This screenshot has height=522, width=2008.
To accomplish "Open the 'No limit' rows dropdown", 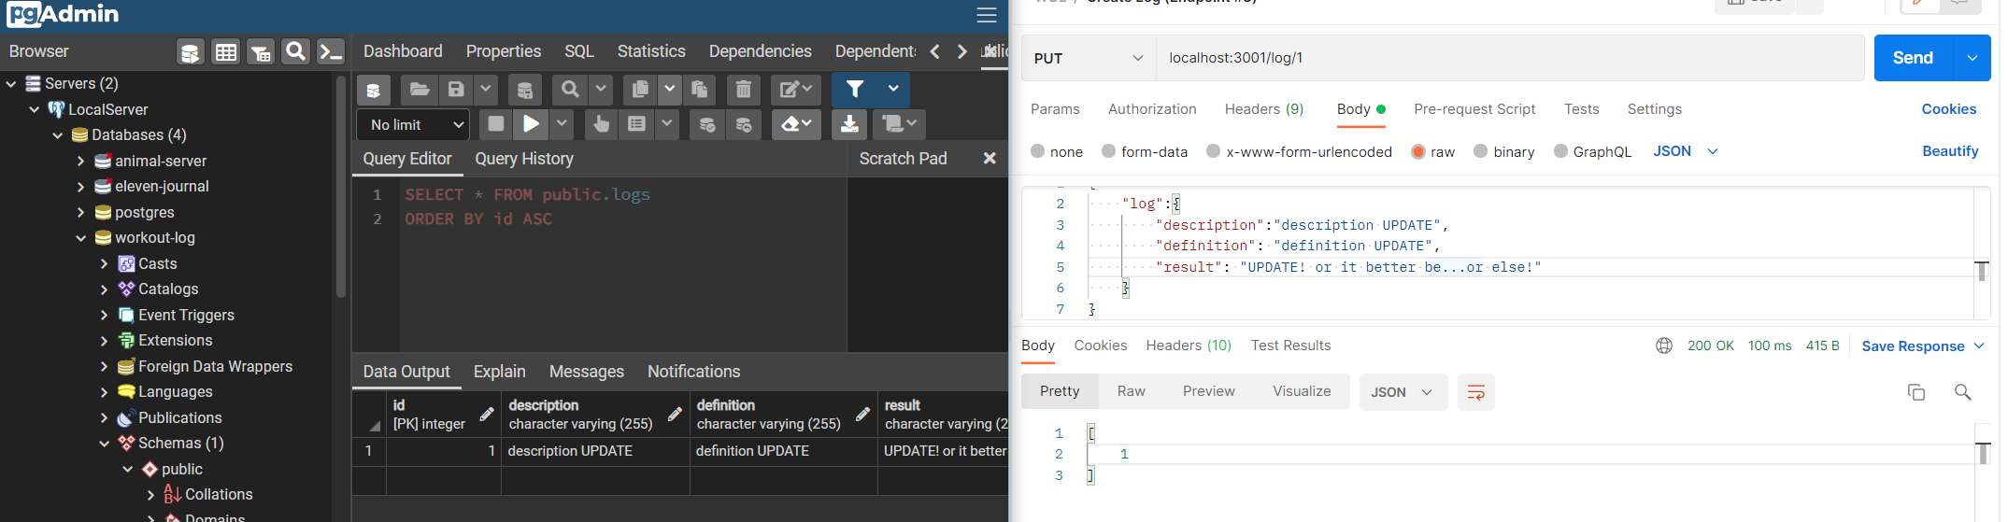I will click(x=413, y=124).
